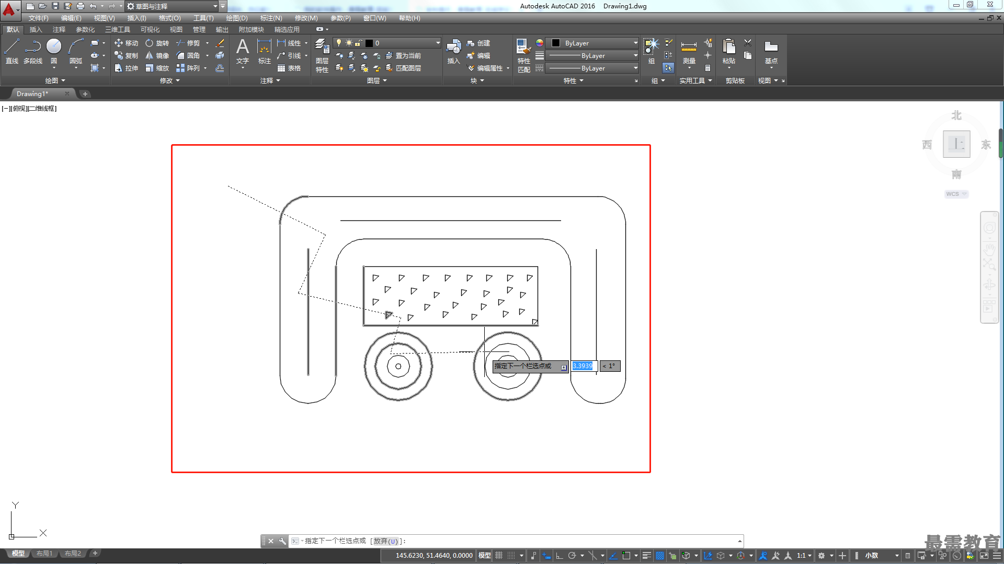The image size is (1004, 564).
Task: Toggle dynamic input in status bar
Action: coord(546,556)
